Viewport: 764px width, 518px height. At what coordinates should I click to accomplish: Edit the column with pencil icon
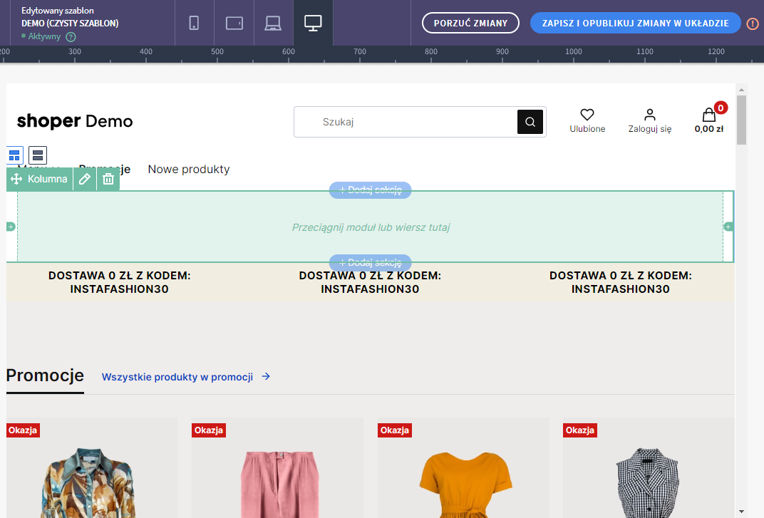(x=85, y=179)
